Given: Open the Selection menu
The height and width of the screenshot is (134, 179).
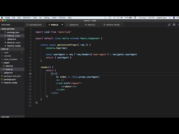Looking at the screenshot, I should tap(27, 18).
